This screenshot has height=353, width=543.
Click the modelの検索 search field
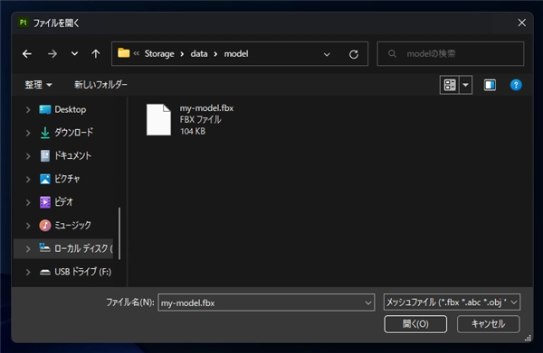[450, 54]
